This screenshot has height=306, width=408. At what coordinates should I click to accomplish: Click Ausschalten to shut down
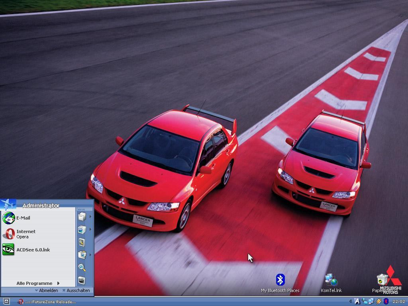pyautogui.click(x=76, y=290)
